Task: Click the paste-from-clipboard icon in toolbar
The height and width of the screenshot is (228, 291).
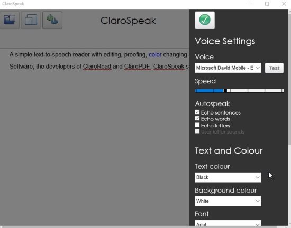Action: tap(10, 20)
